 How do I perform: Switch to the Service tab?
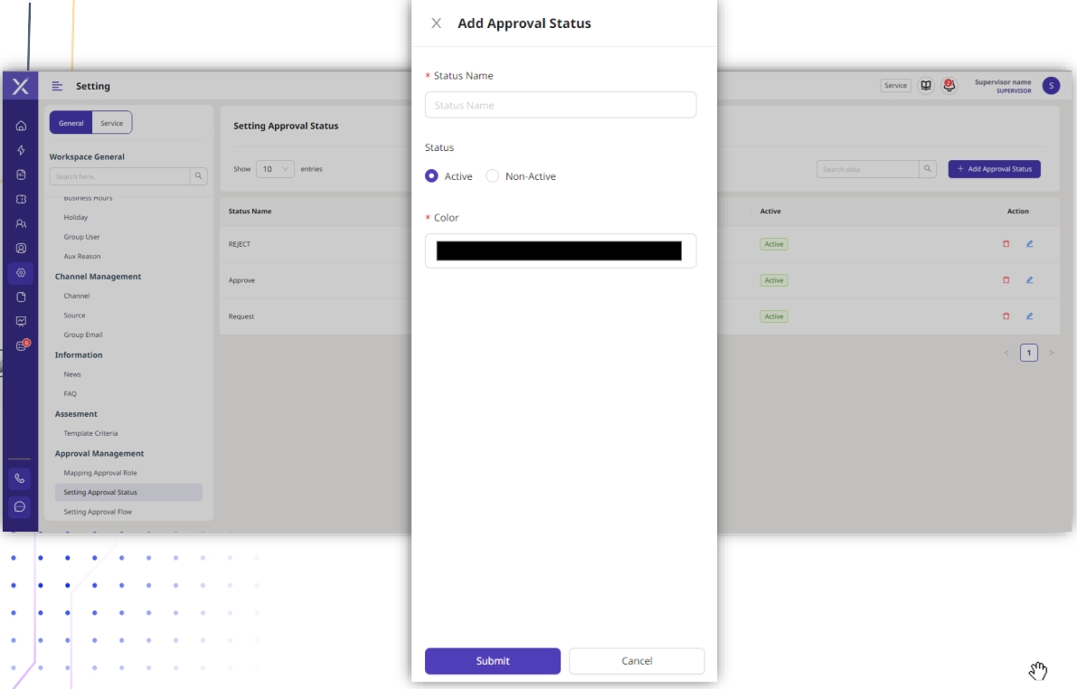[112, 123]
